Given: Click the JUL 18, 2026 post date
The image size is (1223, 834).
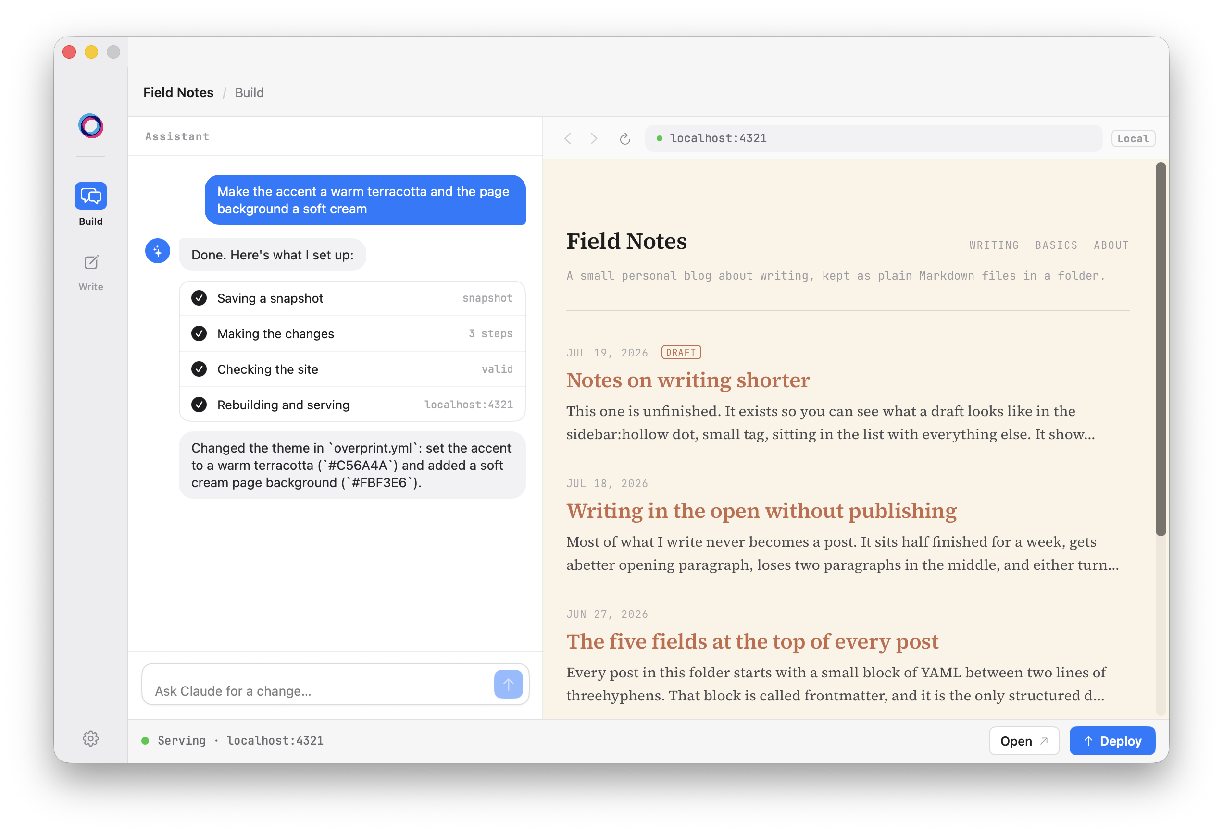Looking at the screenshot, I should (607, 484).
